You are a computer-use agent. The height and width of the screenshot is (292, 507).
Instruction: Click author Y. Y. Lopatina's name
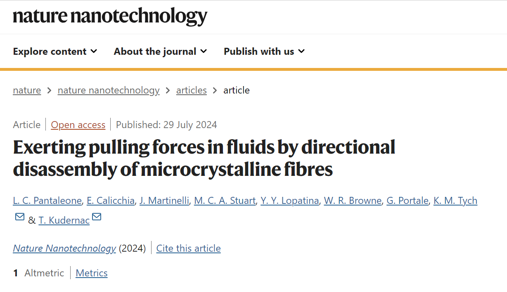[x=289, y=201]
